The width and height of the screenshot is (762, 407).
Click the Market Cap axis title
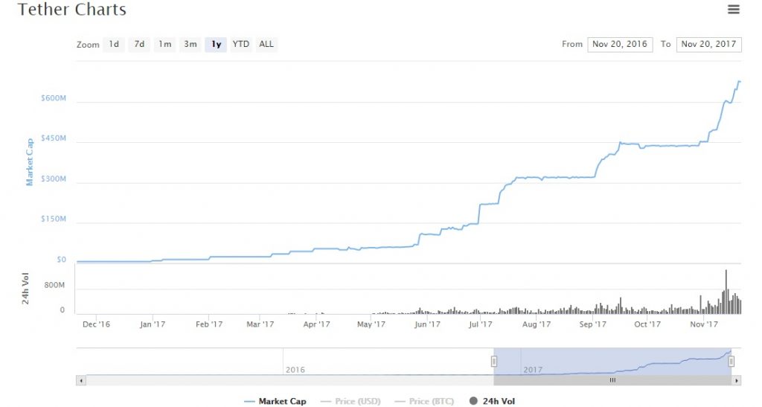click(x=30, y=162)
